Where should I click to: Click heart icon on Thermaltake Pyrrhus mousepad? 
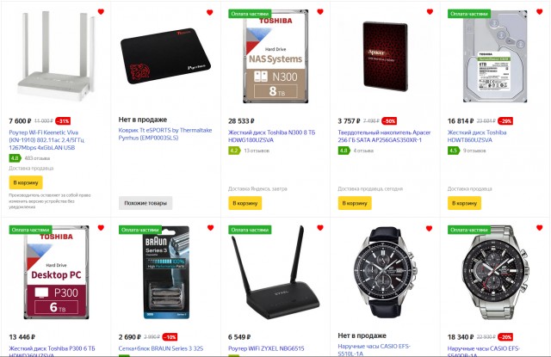click(x=212, y=11)
